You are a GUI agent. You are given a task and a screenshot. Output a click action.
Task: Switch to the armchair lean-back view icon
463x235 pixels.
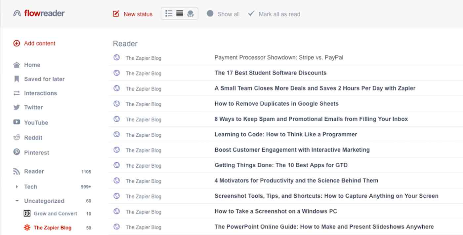[x=190, y=14]
